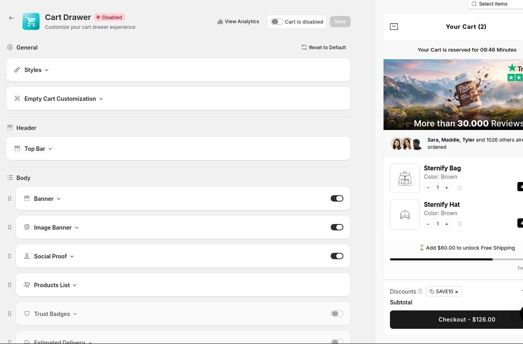Click the Image Banner row icon

27,228
